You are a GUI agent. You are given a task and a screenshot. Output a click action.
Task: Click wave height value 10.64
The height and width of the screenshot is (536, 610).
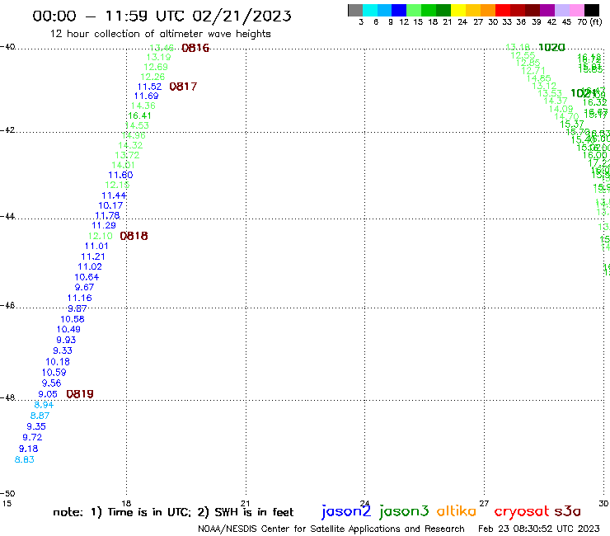tap(87, 277)
